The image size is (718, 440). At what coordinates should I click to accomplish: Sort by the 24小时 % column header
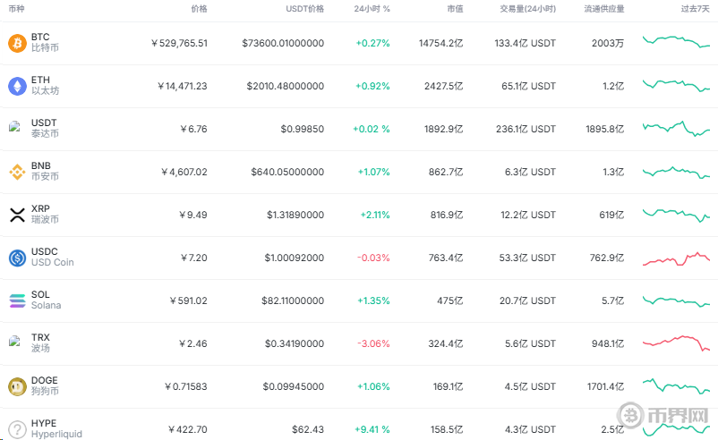pos(372,9)
